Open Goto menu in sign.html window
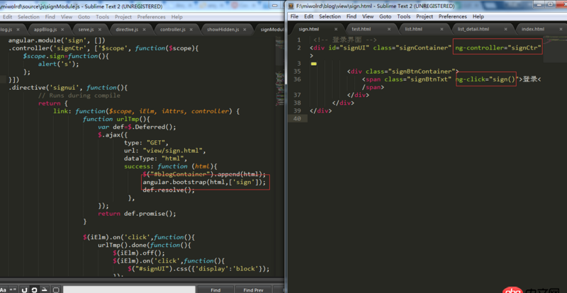The image size is (567, 293). pos(385,16)
